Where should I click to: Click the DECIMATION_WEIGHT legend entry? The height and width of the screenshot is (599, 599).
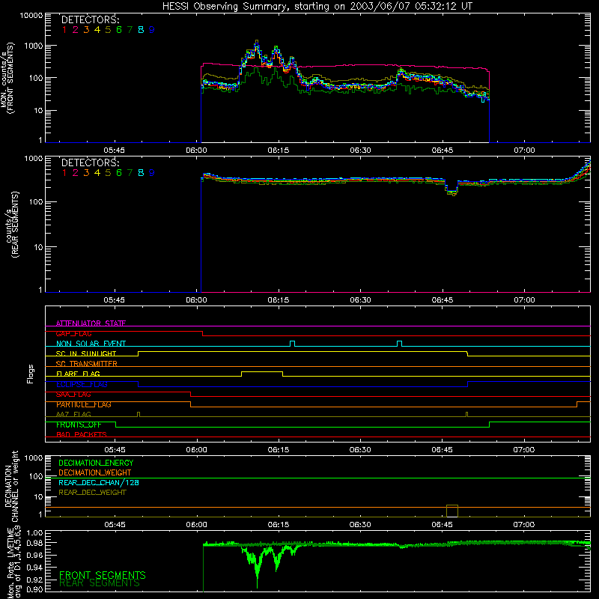95,472
